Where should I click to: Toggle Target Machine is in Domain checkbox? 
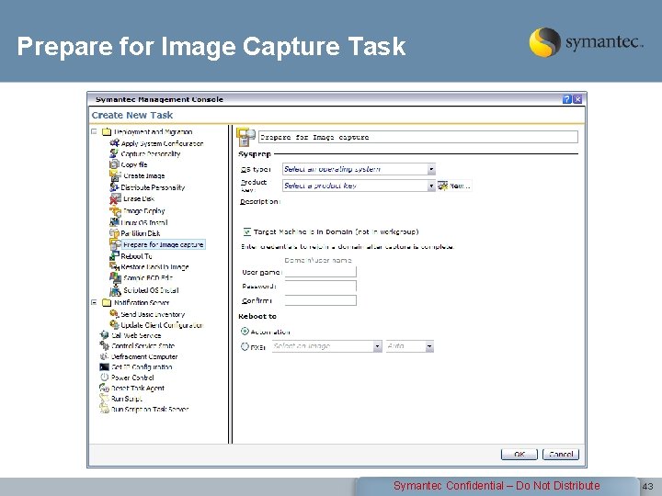click(x=247, y=231)
